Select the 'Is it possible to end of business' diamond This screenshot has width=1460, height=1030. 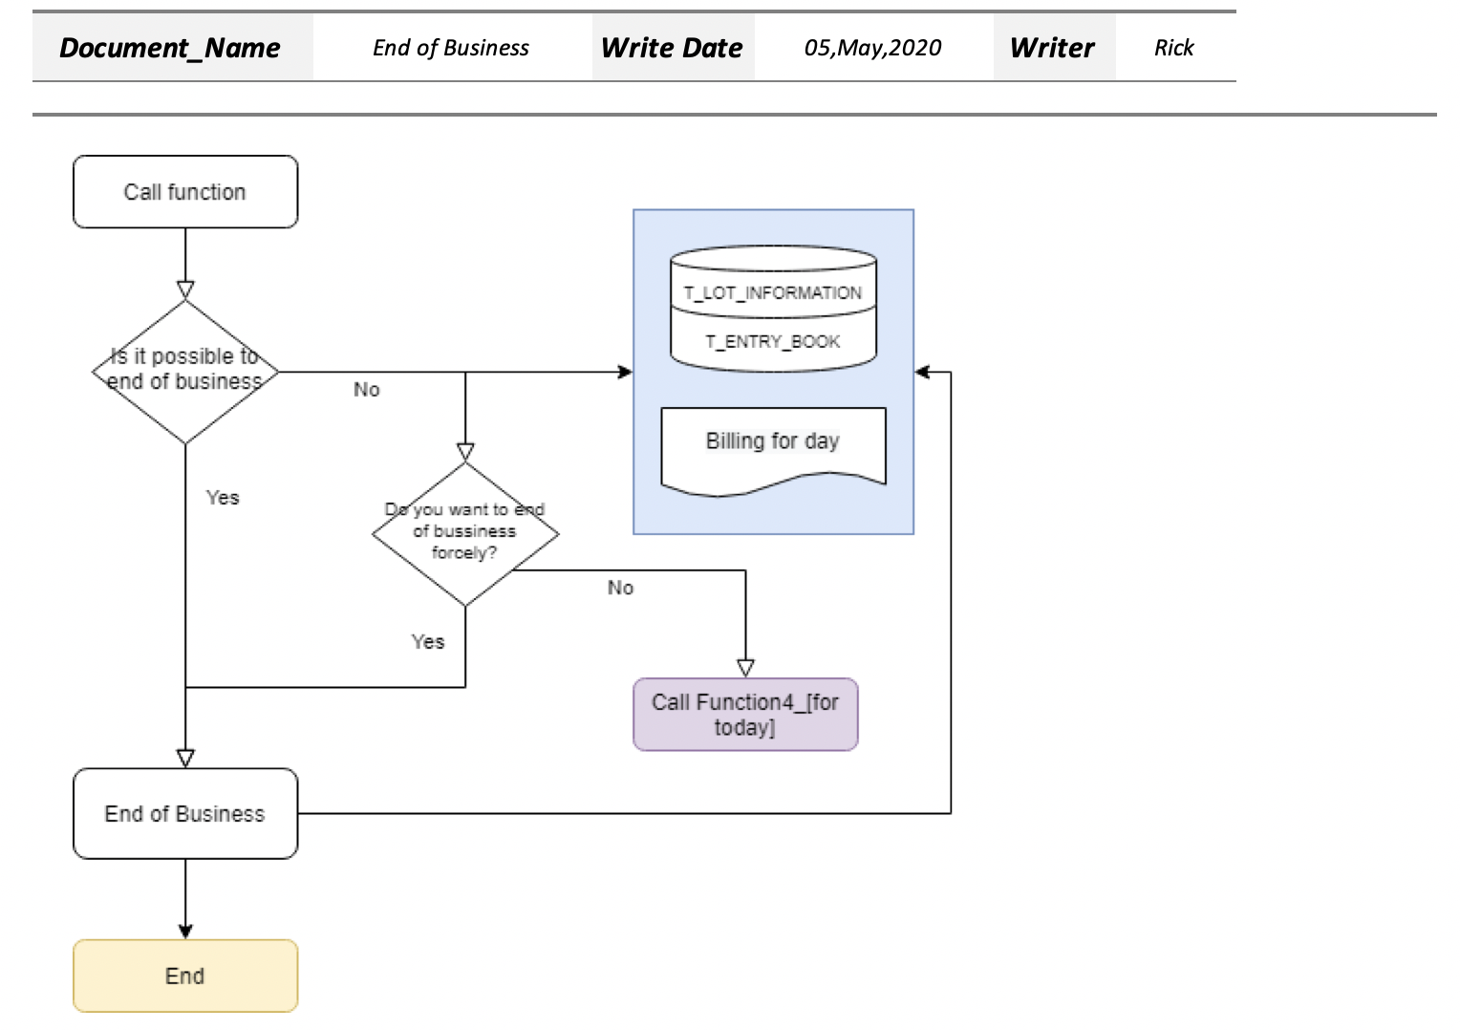pos(184,371)
